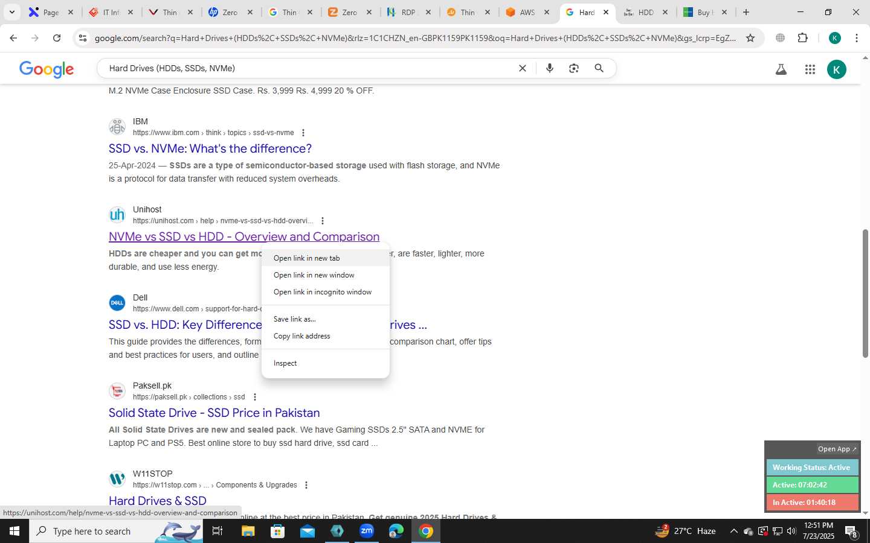Open the Mail app from taskbar
Screen dimensions: 870x543
click(307, 531)
